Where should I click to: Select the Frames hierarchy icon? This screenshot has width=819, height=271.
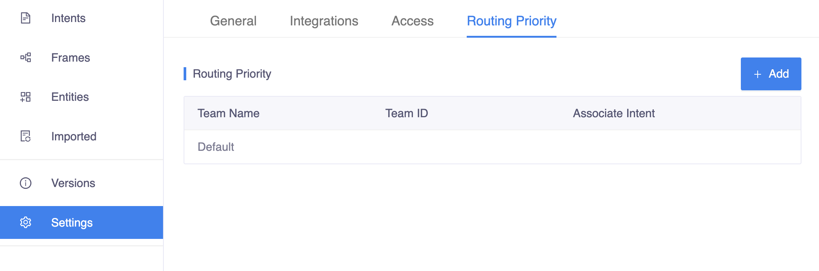click(25, 58)
